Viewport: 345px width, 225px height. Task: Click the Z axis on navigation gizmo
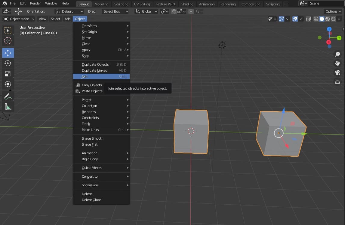pyautogui.click(x=329, y=29)
